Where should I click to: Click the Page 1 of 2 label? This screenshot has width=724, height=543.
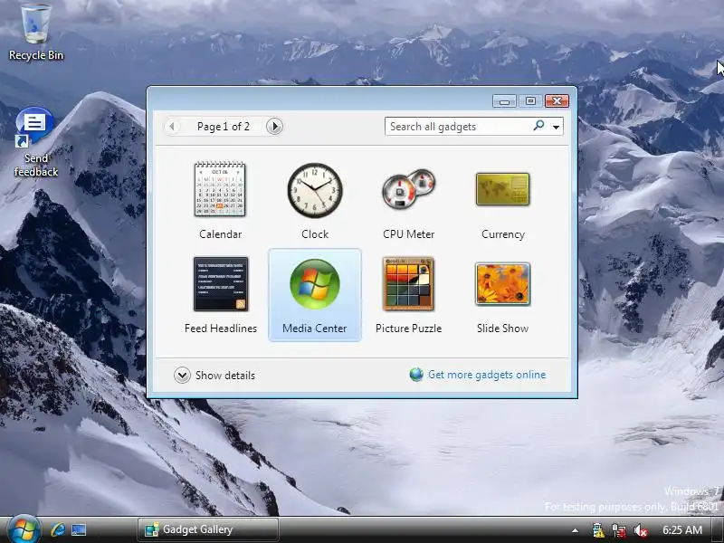pyautogui.click(x=223, y=127)
